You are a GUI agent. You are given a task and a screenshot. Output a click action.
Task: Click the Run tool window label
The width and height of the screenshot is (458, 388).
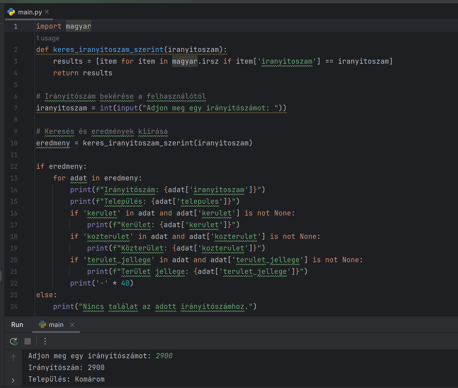pos(17,324)
